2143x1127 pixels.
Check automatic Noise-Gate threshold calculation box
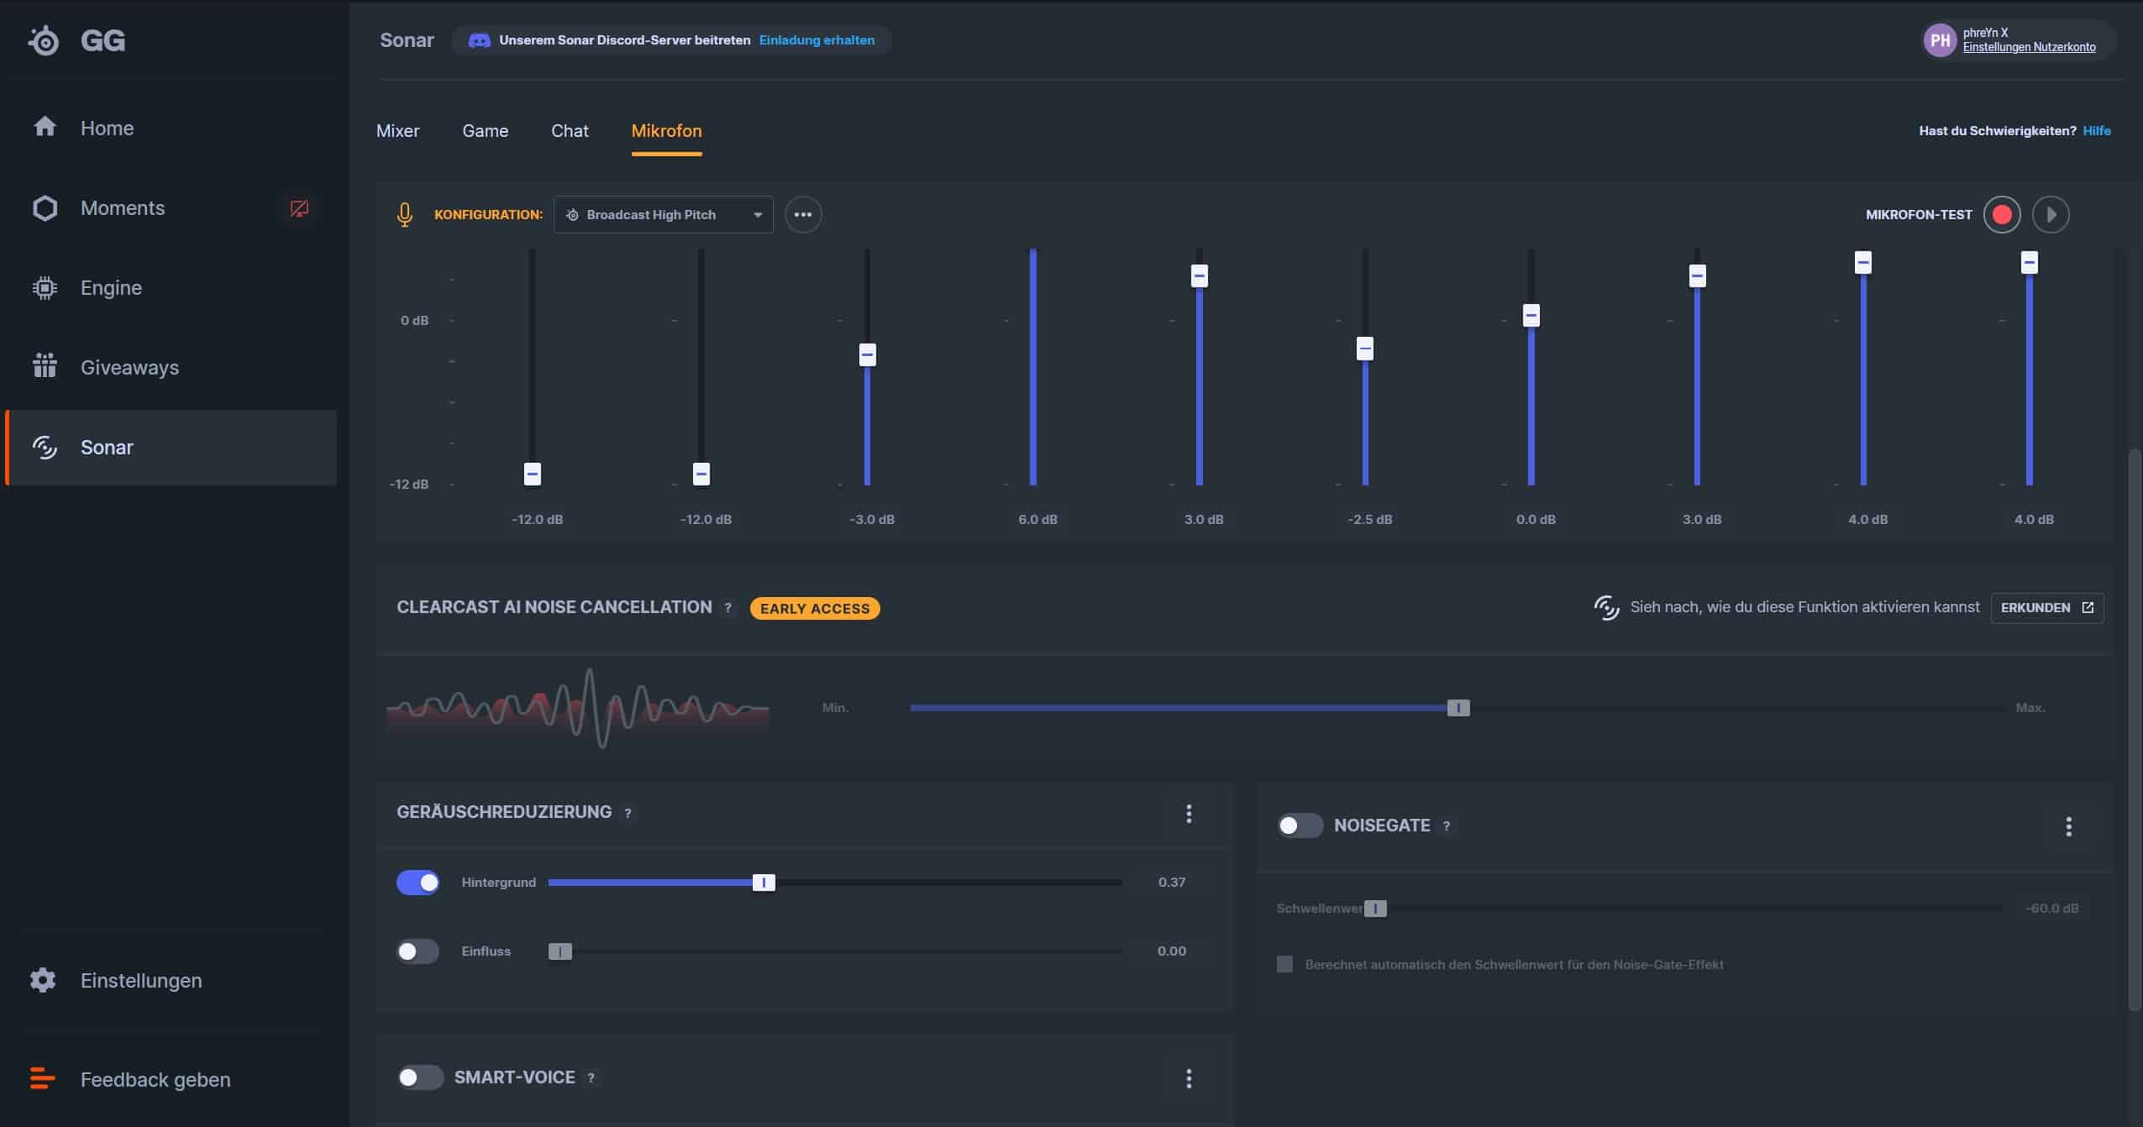click(1284, 964)
